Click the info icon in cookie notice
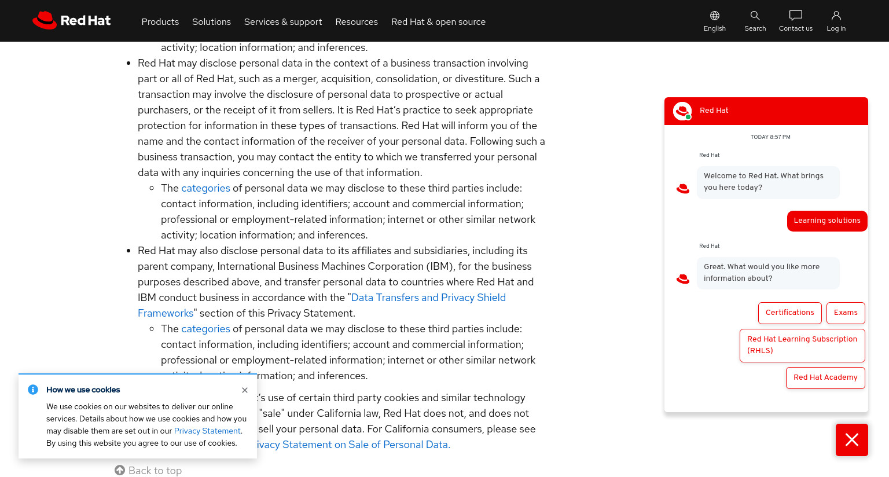This screenshot has height=477, width=889. coord(33,390)
